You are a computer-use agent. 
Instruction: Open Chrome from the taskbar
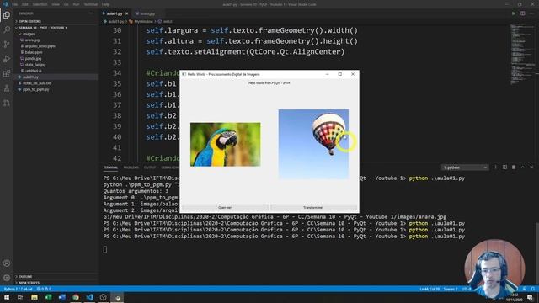coord(76,297)
